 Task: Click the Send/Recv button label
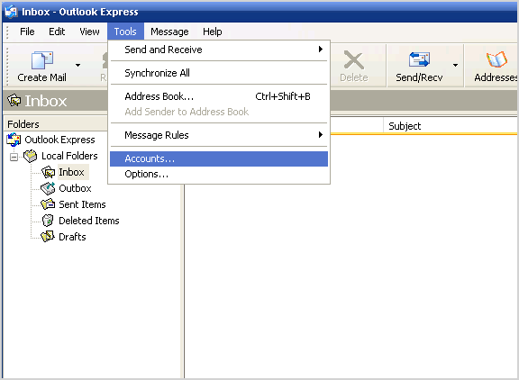[x=419, y=77]
